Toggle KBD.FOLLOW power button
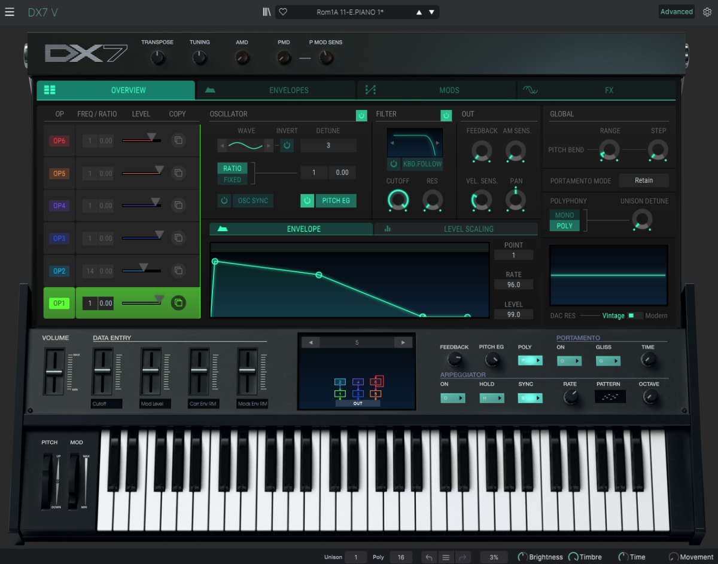Screen dimensions: 718x564 click(x=394, y=164)
